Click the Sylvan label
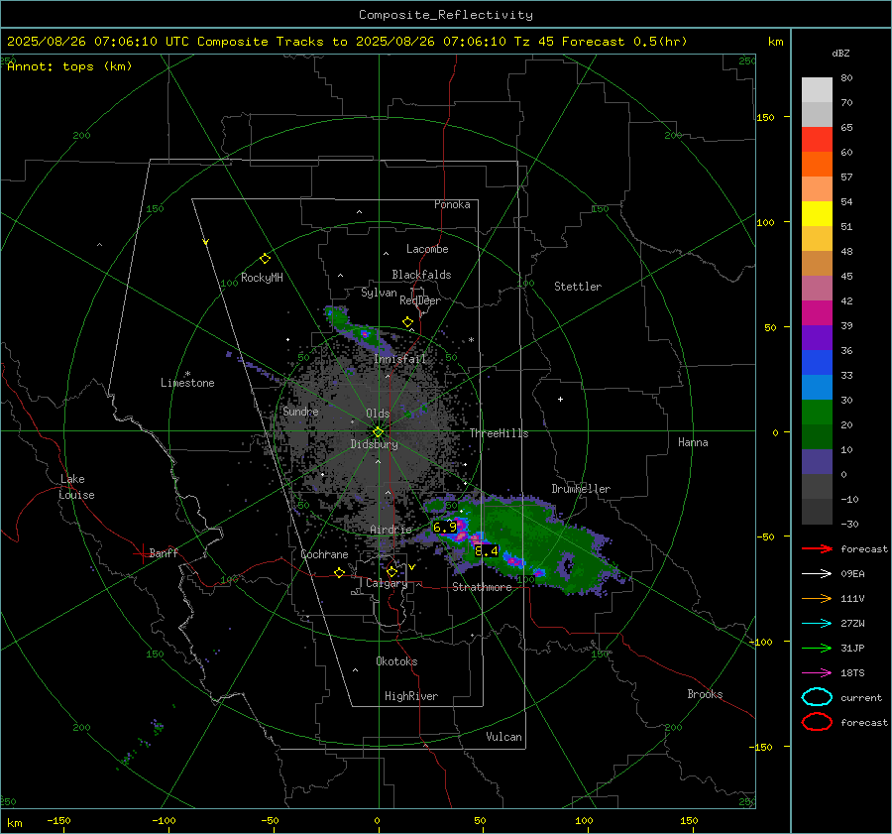This screenshot has width=892, height=834. [x=379, y=293]
